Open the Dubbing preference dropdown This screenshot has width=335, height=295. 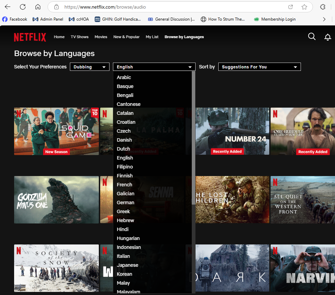click(x=90, y=67)
